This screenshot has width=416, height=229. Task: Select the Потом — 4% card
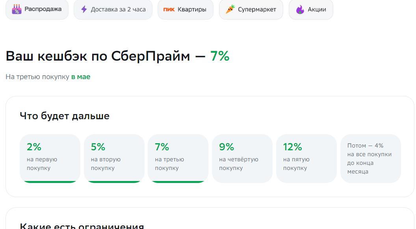[x=371, y=159]
